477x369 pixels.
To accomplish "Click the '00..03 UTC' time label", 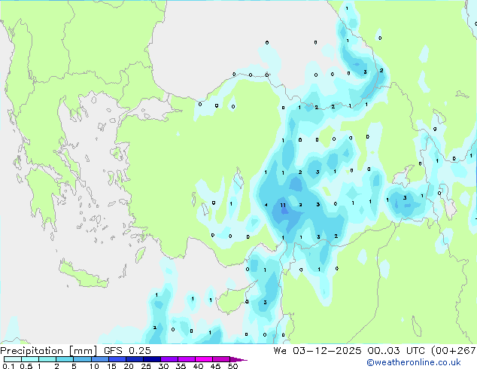I will coord(396,351).
